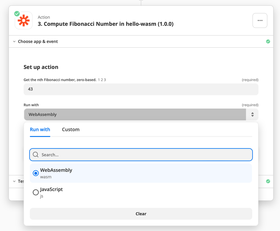Select the WebAssembly radio button
The height and width of the screenshot is (231, 280).
[x=36, y=173]
